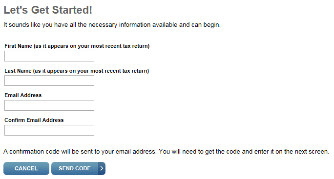
Task: Click the "It sounds like you have" intro sentence
Action: 112,25
